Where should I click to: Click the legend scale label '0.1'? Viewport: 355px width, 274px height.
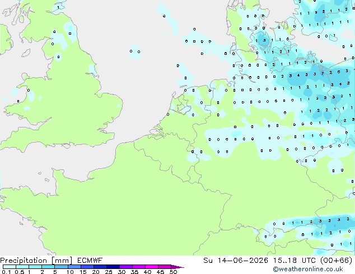(x=6, y=272)
